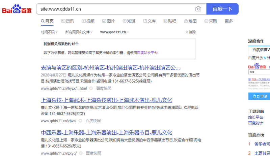Viewport: 270px width, 156px height.
Task: Open result 上海杂技-上海武术
Action: pyautogui.click(x=106, y=100)
